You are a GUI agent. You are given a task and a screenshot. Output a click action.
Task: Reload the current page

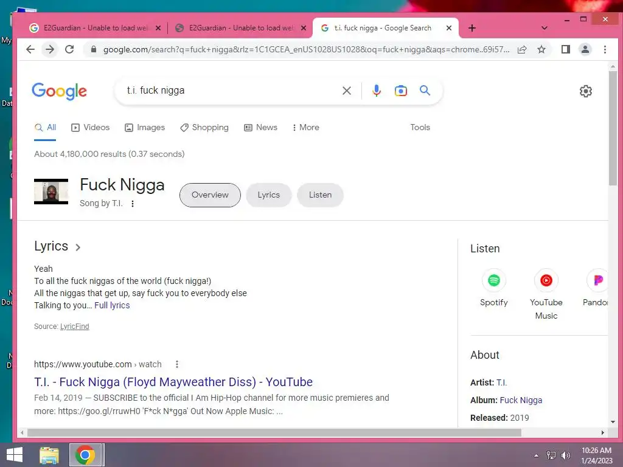pos(69,49)
